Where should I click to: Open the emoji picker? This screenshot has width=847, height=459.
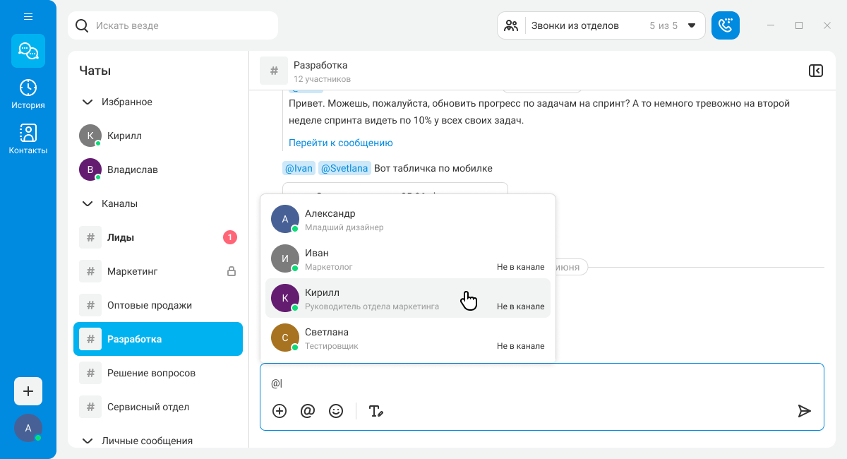(336, 411)
